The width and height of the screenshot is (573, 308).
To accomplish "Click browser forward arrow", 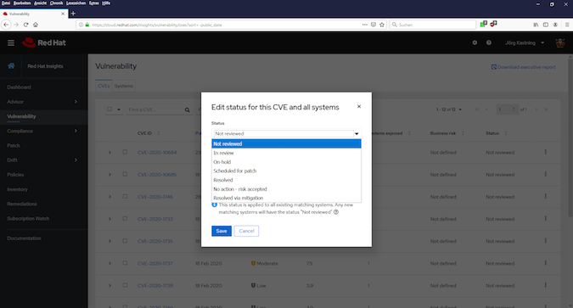I will point(16,25).
